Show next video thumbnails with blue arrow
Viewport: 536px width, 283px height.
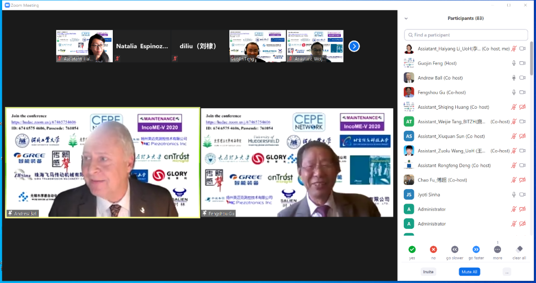coord(354,46)
